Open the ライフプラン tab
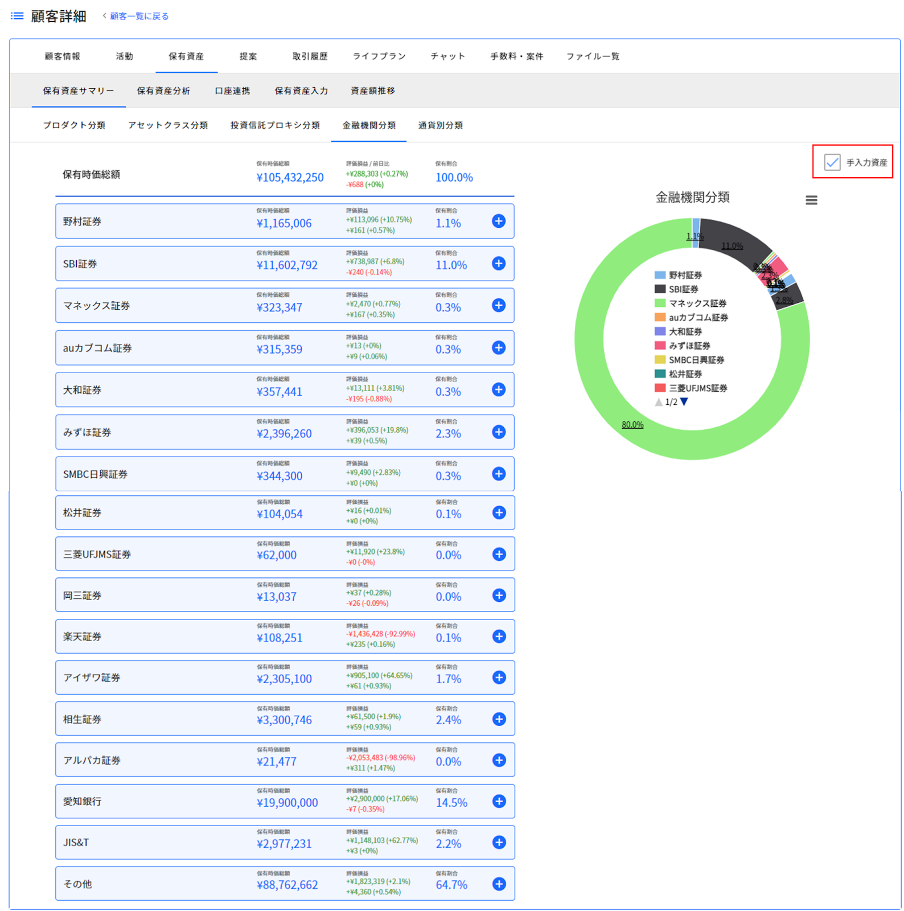Screen dimensions: 904x911 point(379,56)
